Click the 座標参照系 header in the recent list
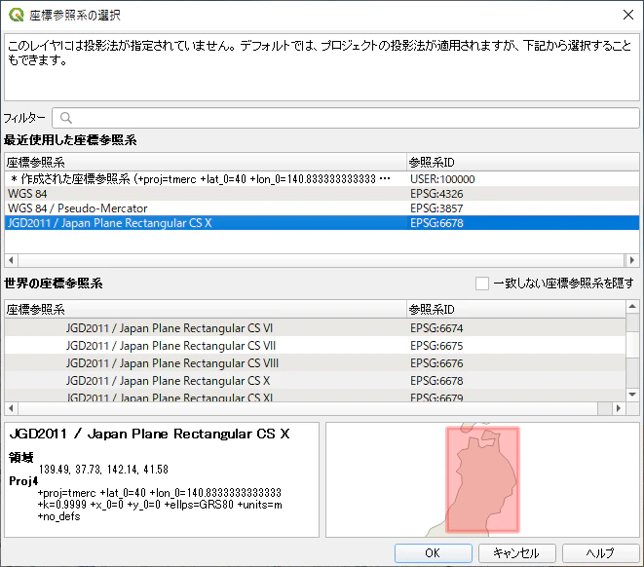 click(206, 162)
